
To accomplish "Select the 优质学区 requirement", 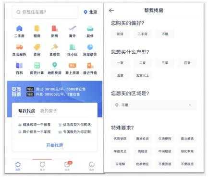I will (x=120, y=139).
